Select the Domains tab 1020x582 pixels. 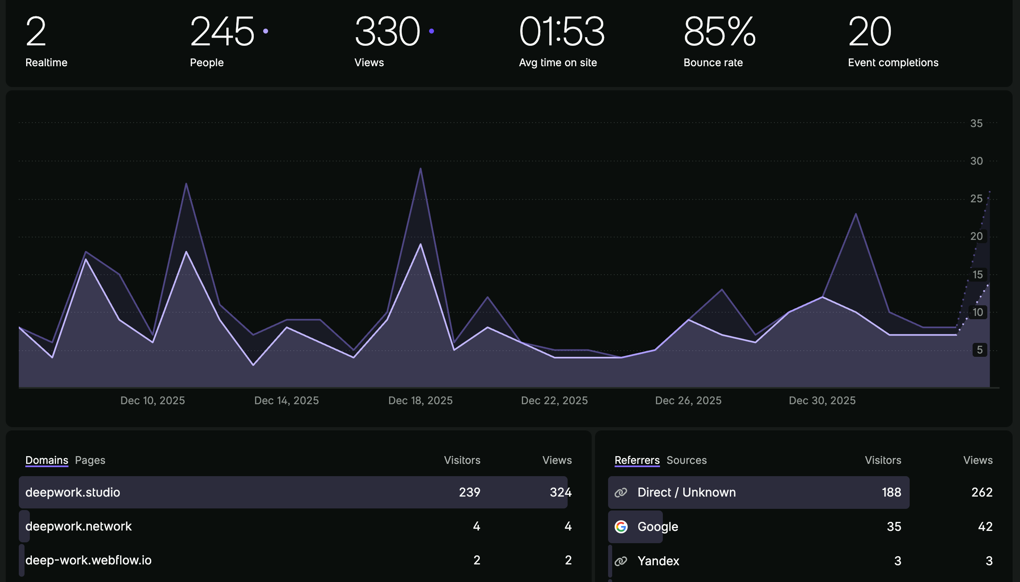pos(47,460)
